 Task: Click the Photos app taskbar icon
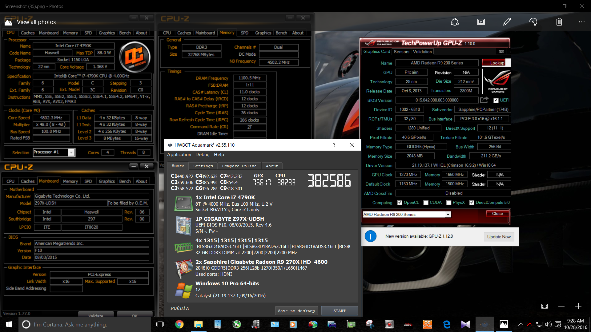(504, 324)
